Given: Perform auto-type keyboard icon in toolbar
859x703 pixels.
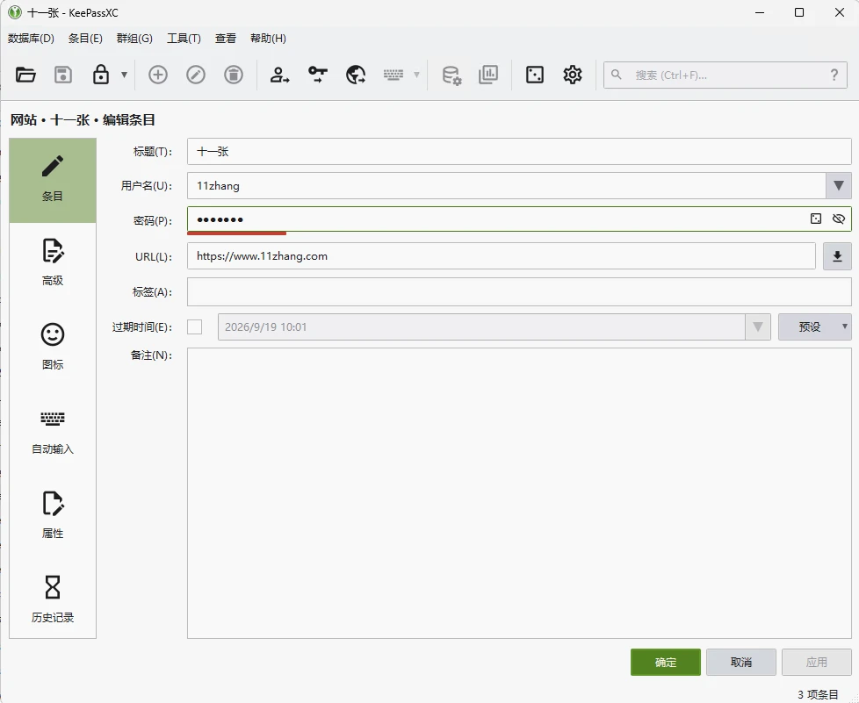Looking at the screenshot, I should [393, 75].
